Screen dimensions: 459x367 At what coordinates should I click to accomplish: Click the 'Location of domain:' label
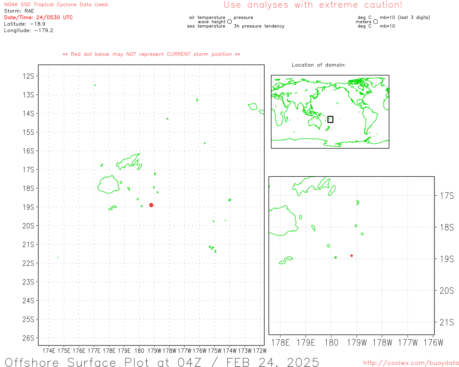[x=319, y=65]
